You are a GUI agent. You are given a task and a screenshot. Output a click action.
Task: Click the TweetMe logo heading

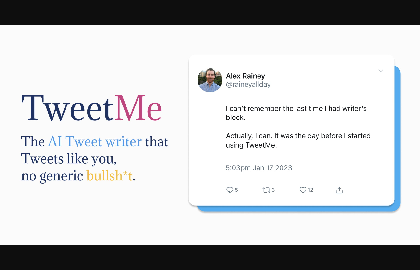click(91, 108)
